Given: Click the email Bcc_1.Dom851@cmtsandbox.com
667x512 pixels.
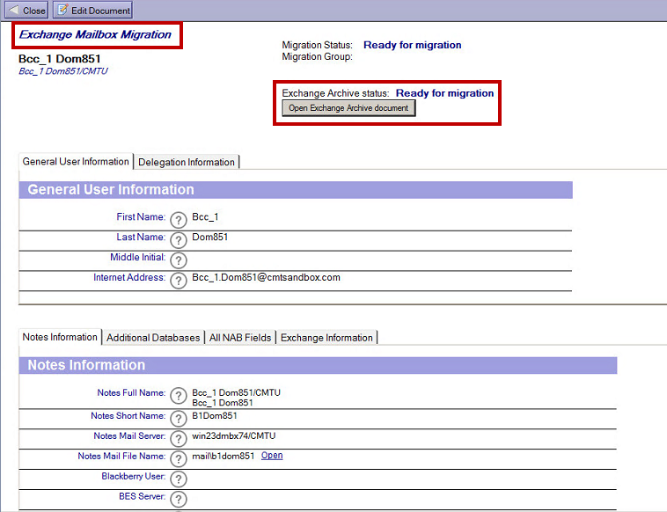Looking at the screenshot, I should (266, 277).
